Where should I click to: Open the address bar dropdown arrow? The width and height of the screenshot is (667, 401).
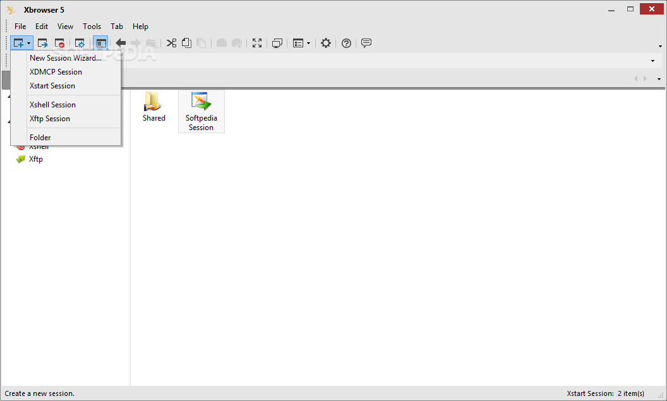(x=653, y=61)
